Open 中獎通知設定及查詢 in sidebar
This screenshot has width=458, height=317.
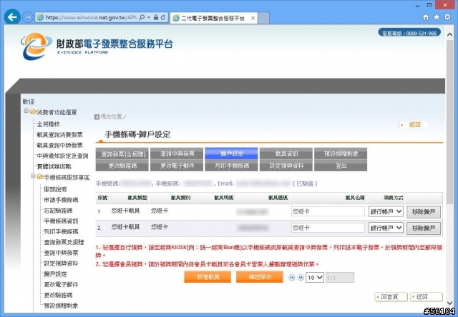pyautogui.click(x=62, y=156)
